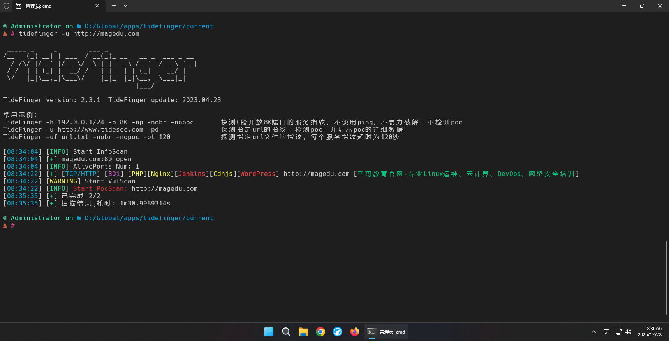The image size is (669, 341).
Task: Click the WordPress fingerprint tag
Action: (x=258, y=174)
